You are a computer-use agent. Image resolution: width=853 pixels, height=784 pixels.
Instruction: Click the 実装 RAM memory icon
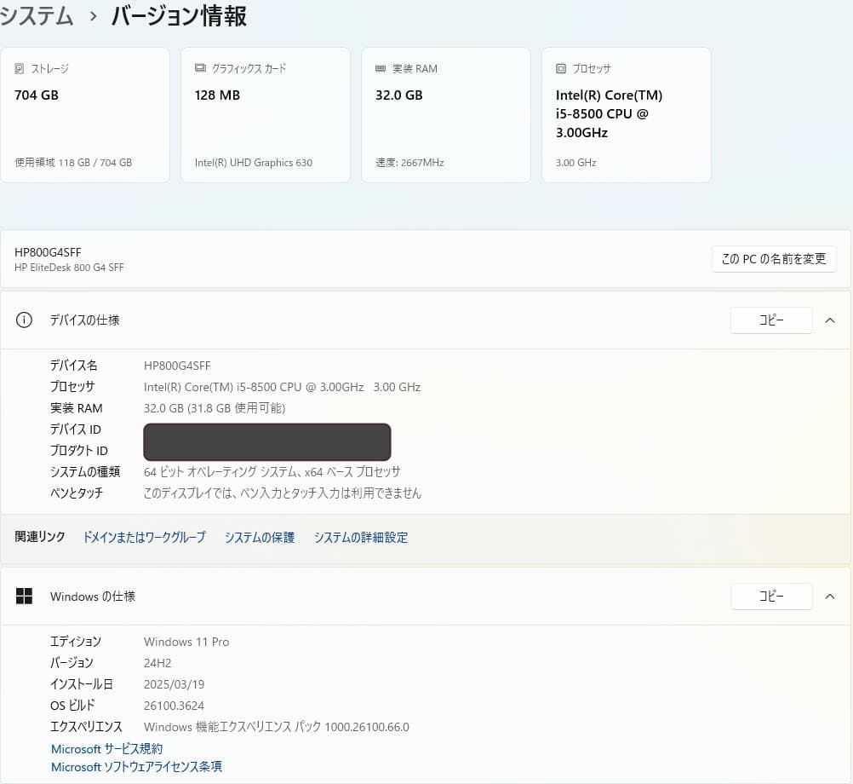tap(381, 68)
